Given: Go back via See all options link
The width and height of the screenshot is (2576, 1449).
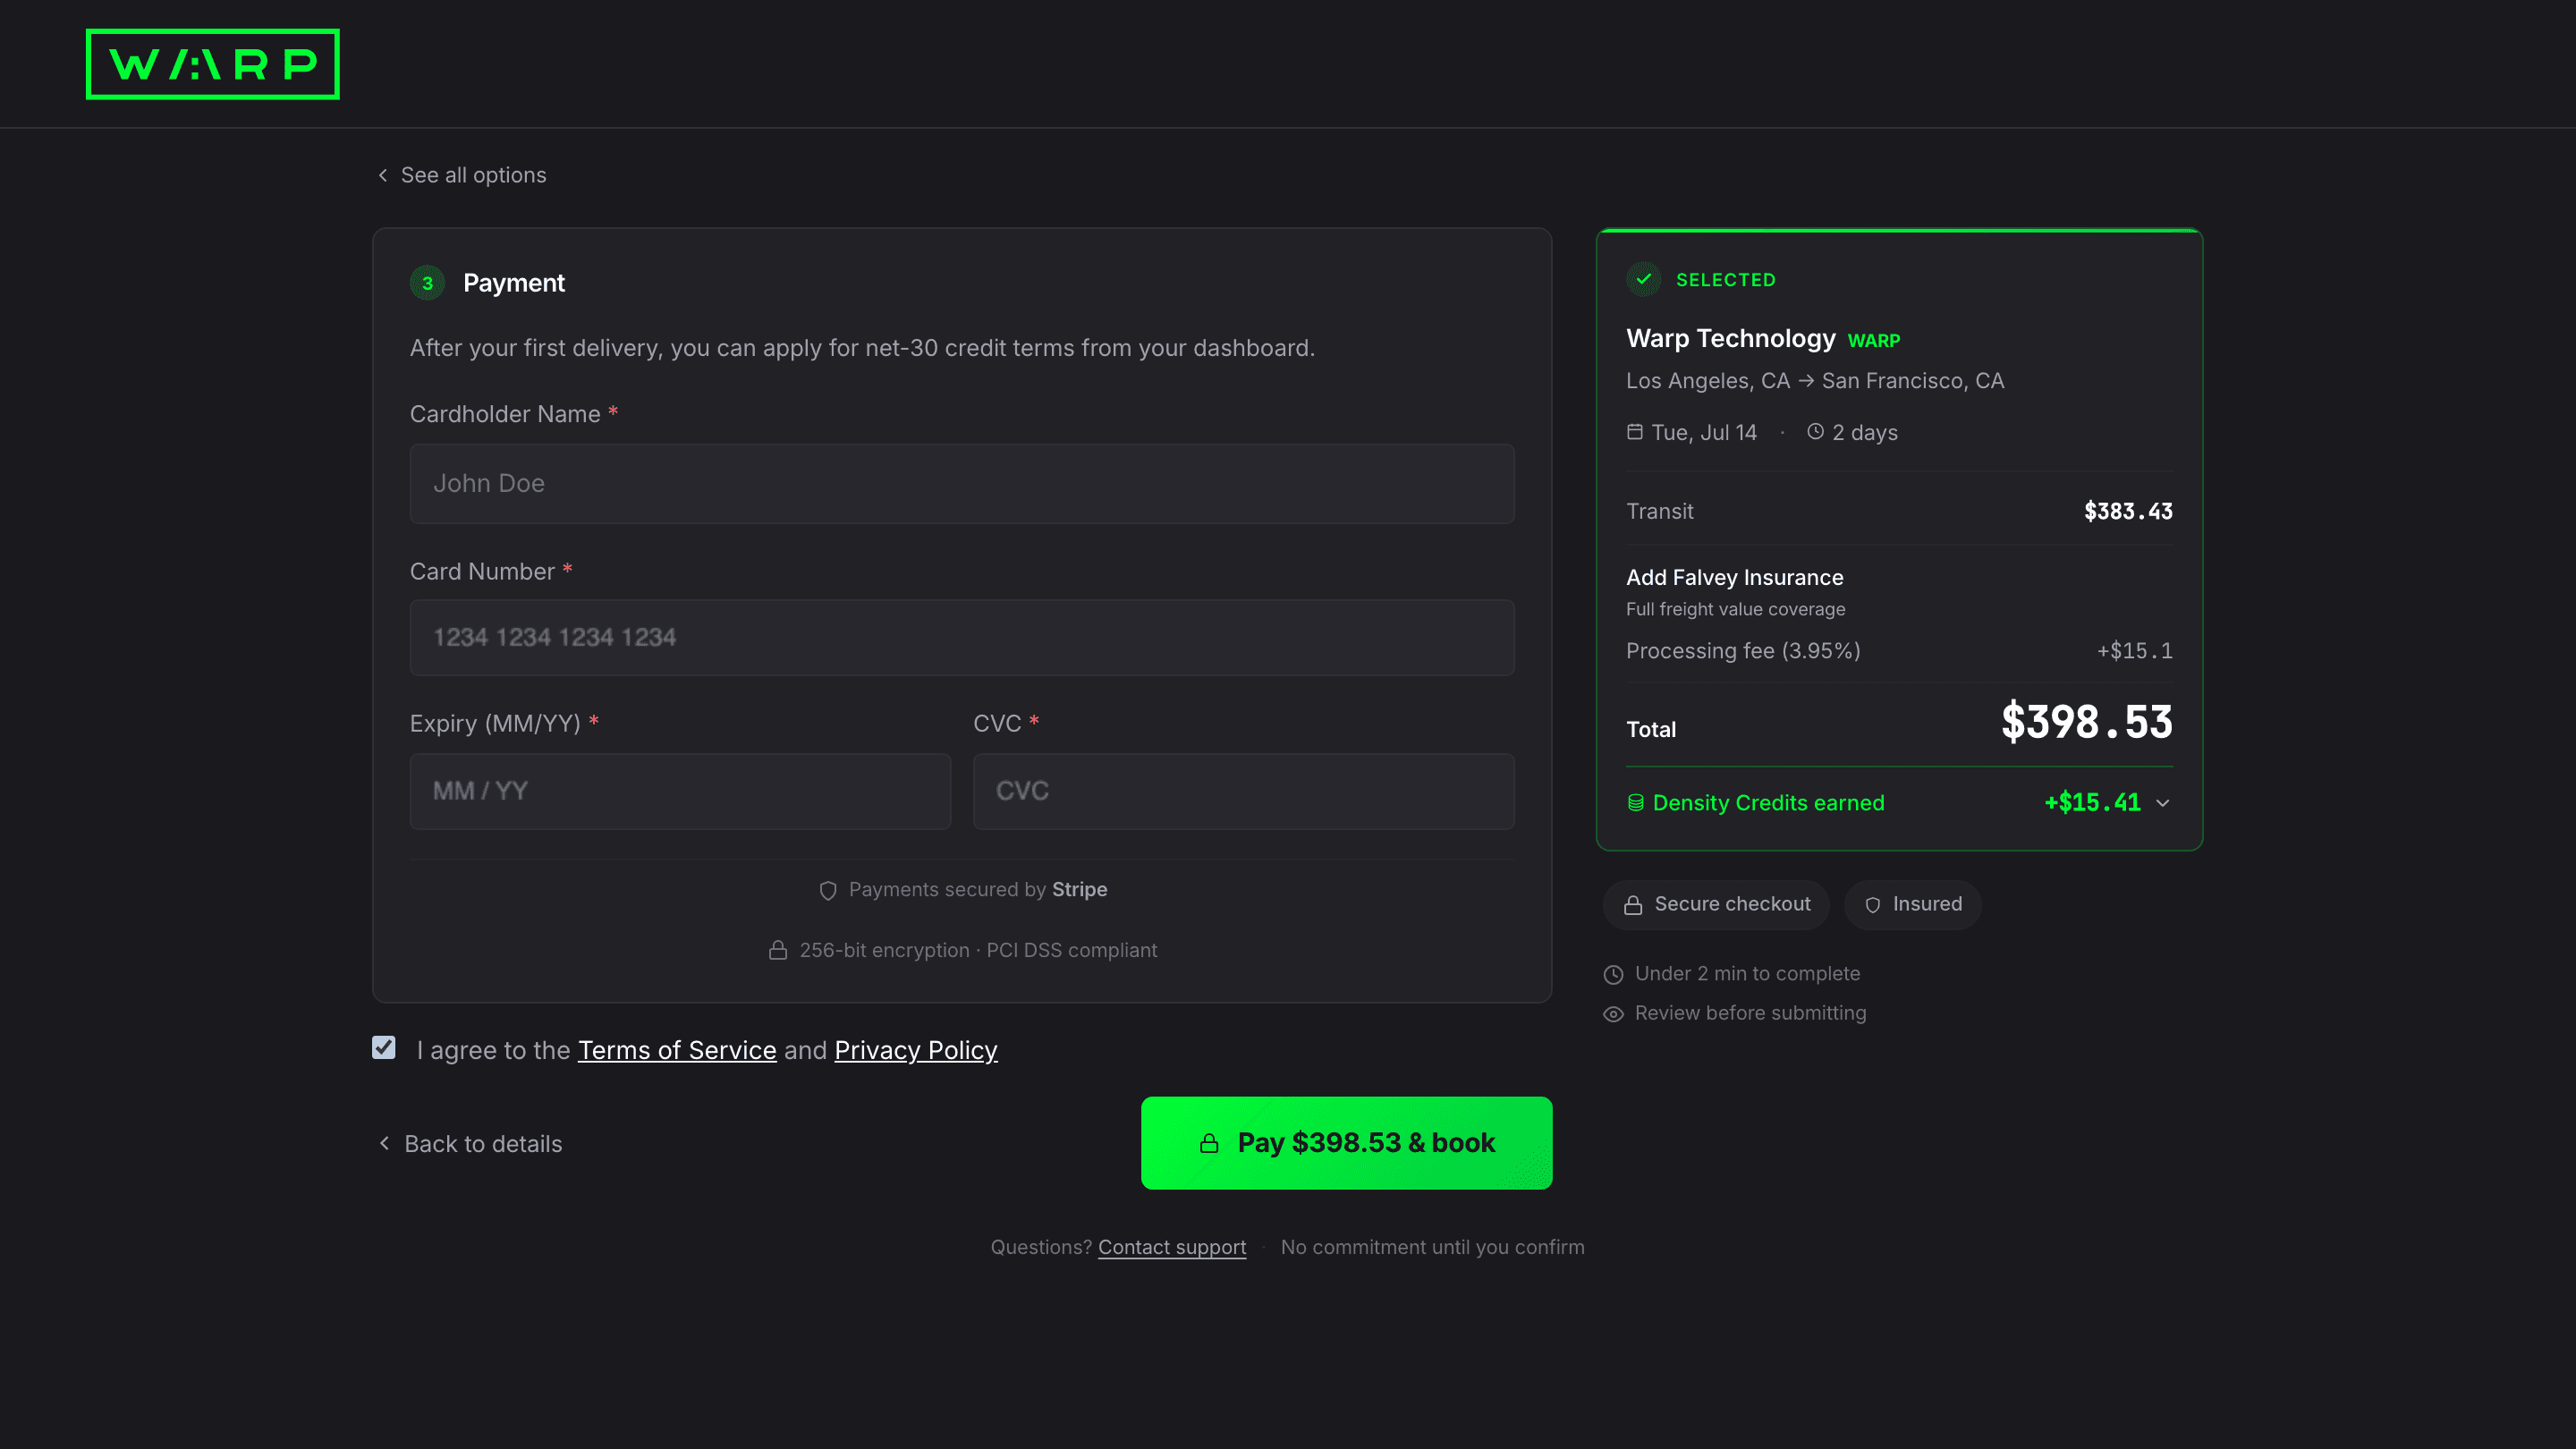Looking at the screenshot, I should (x=473, y=175).
